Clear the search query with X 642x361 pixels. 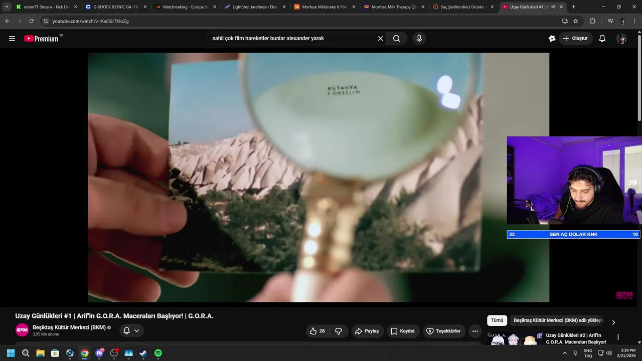[x=380, y=39]
